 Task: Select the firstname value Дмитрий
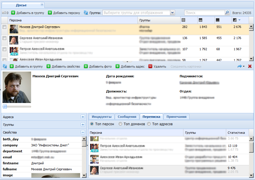click(x=38, y=163)
